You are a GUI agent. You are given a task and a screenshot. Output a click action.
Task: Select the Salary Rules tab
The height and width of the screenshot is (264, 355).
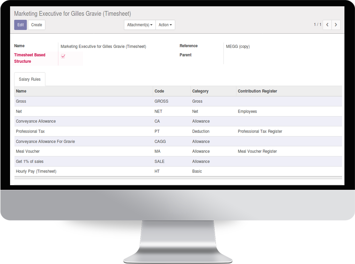pyautogui.click(x=30, y=79)
